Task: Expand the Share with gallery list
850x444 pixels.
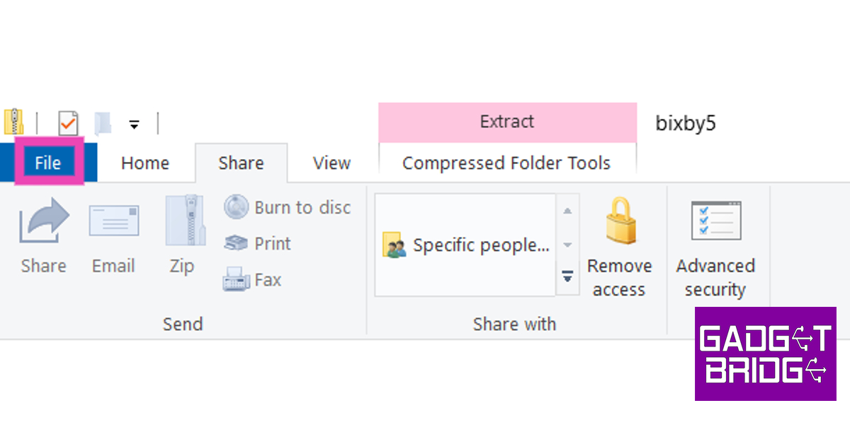Action: [567, 276]
